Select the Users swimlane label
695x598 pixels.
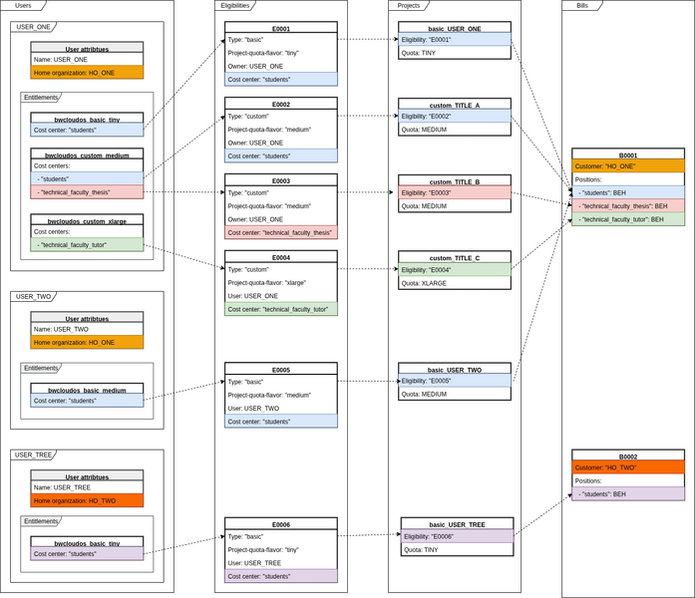pyautogui.click(x=23, y=6)
